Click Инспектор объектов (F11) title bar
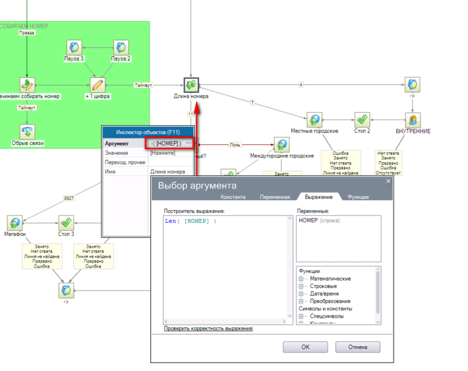Image resolution: width=468 pixels, height=371 pixels. pyautogui.click(x=148, y=132)
